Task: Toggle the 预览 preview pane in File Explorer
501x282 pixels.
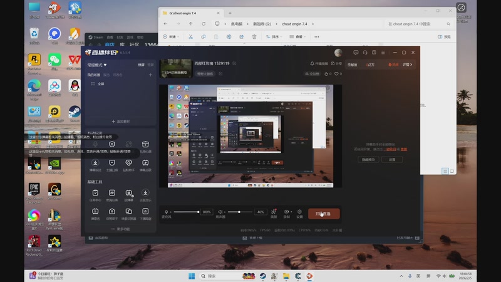Action: (x=444, y=37)
